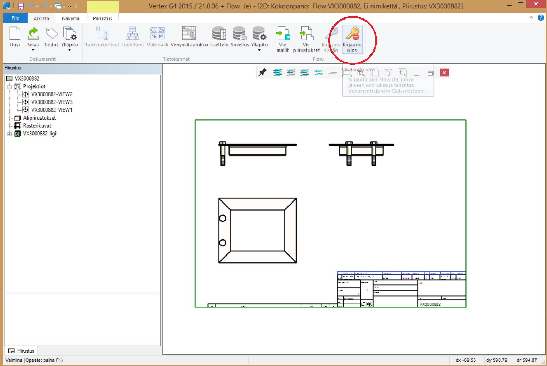This screenshot has height=366, width=547.
Task: Click the help question mark icon
Action: pos(540,18)
